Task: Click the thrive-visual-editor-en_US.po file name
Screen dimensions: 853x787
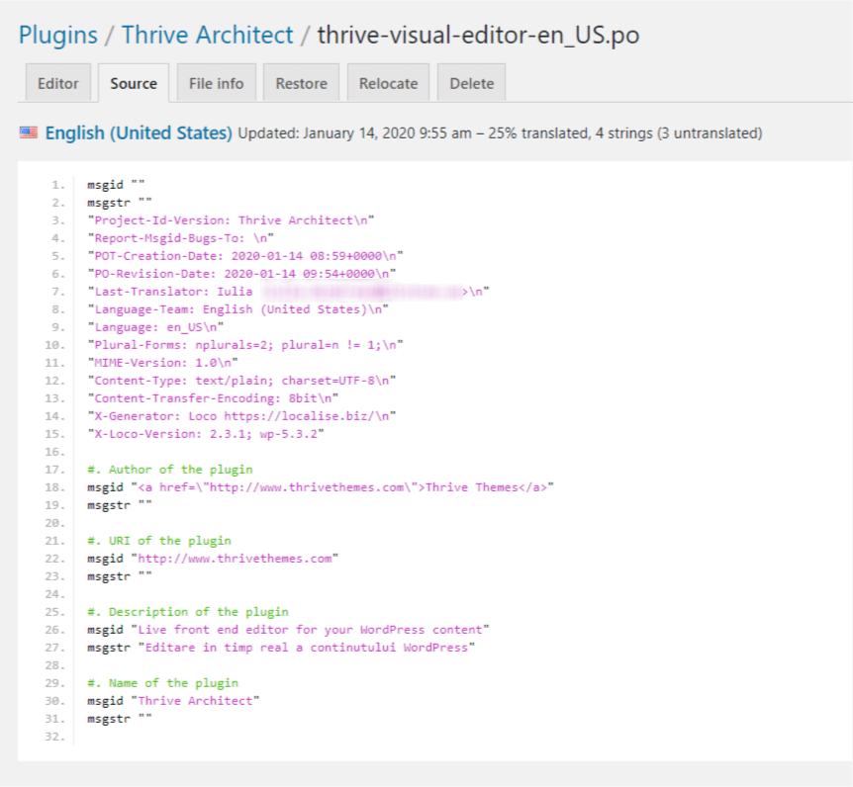Action: point(478,36)
